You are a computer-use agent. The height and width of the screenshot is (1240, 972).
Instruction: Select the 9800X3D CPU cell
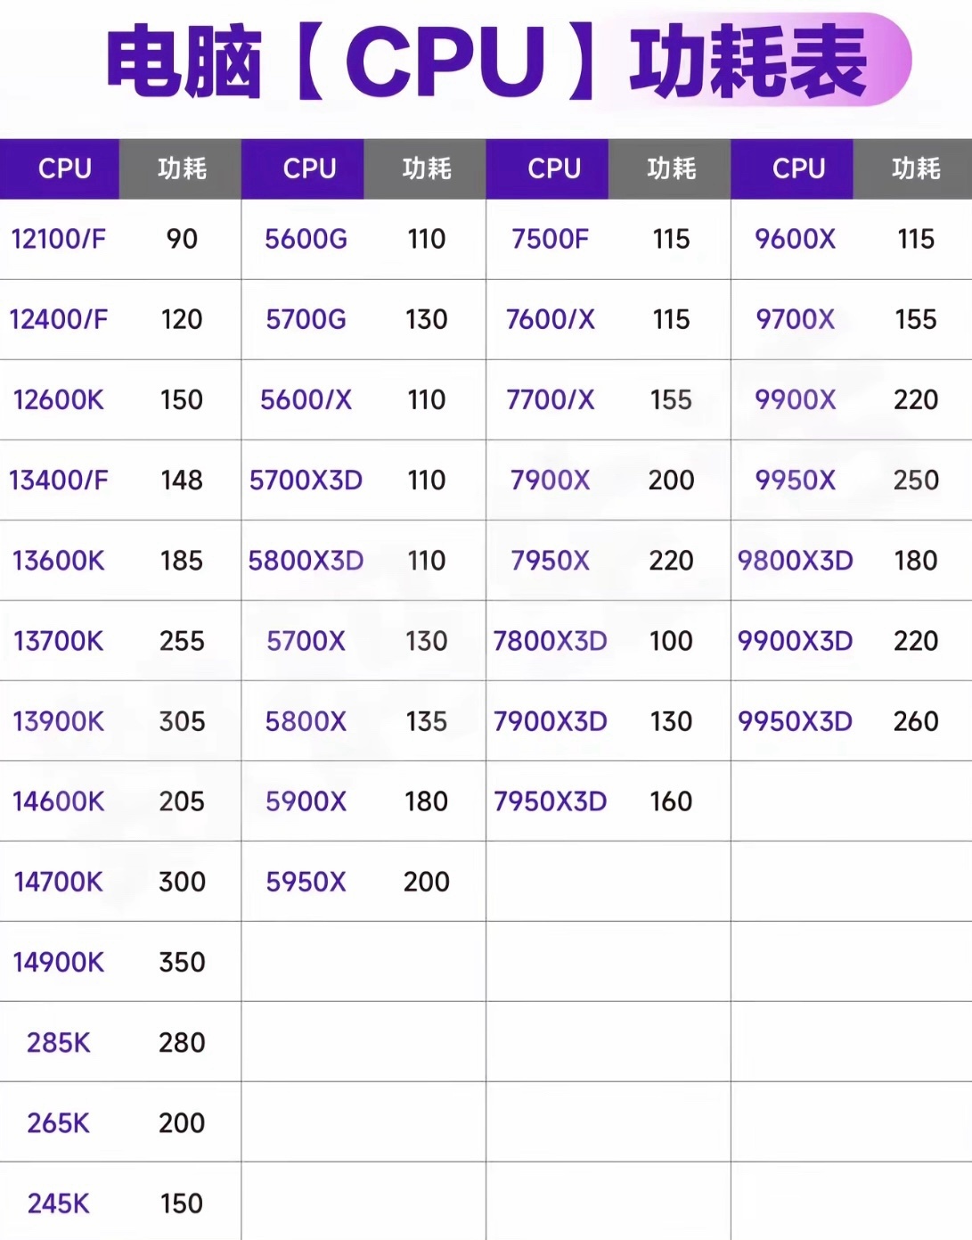[795, 561]
